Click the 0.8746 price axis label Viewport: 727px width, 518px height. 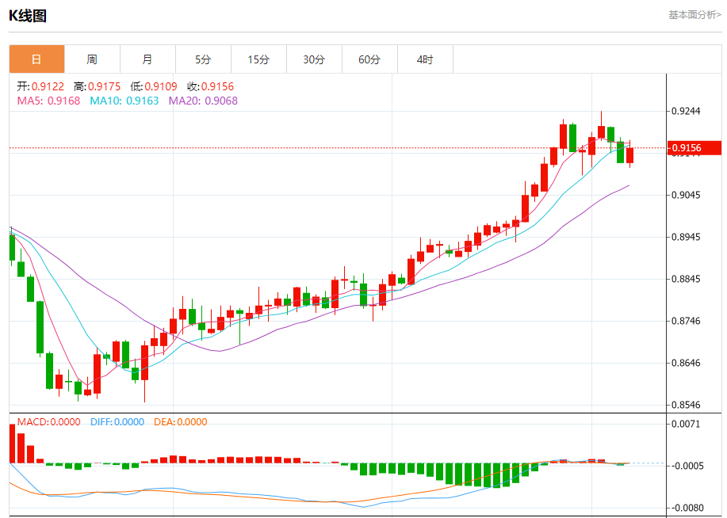[687, 321]
